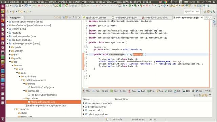Viewport: 217px width, 122px height.
Task: Open Navigator view menu triangle
Action: tap(73, 17)
